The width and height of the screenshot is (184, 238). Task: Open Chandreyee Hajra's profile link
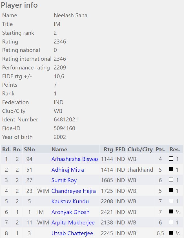(74, 191)
